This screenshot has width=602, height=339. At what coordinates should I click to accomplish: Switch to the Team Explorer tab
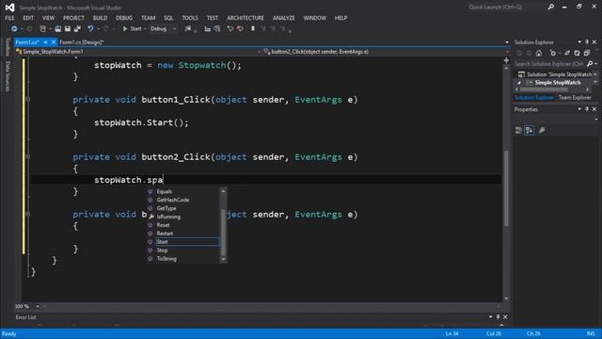coord(575,98)
